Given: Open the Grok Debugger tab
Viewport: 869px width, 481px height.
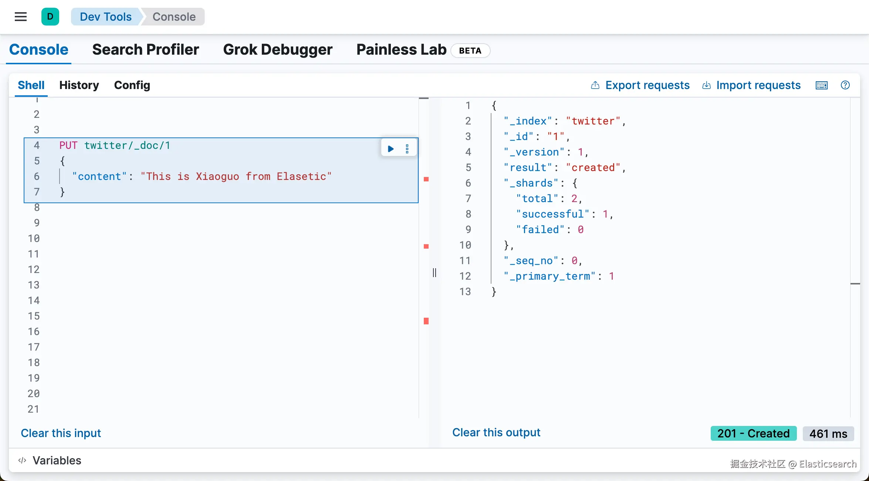Looking at the screenshot, I should click(x=278, y=50).
